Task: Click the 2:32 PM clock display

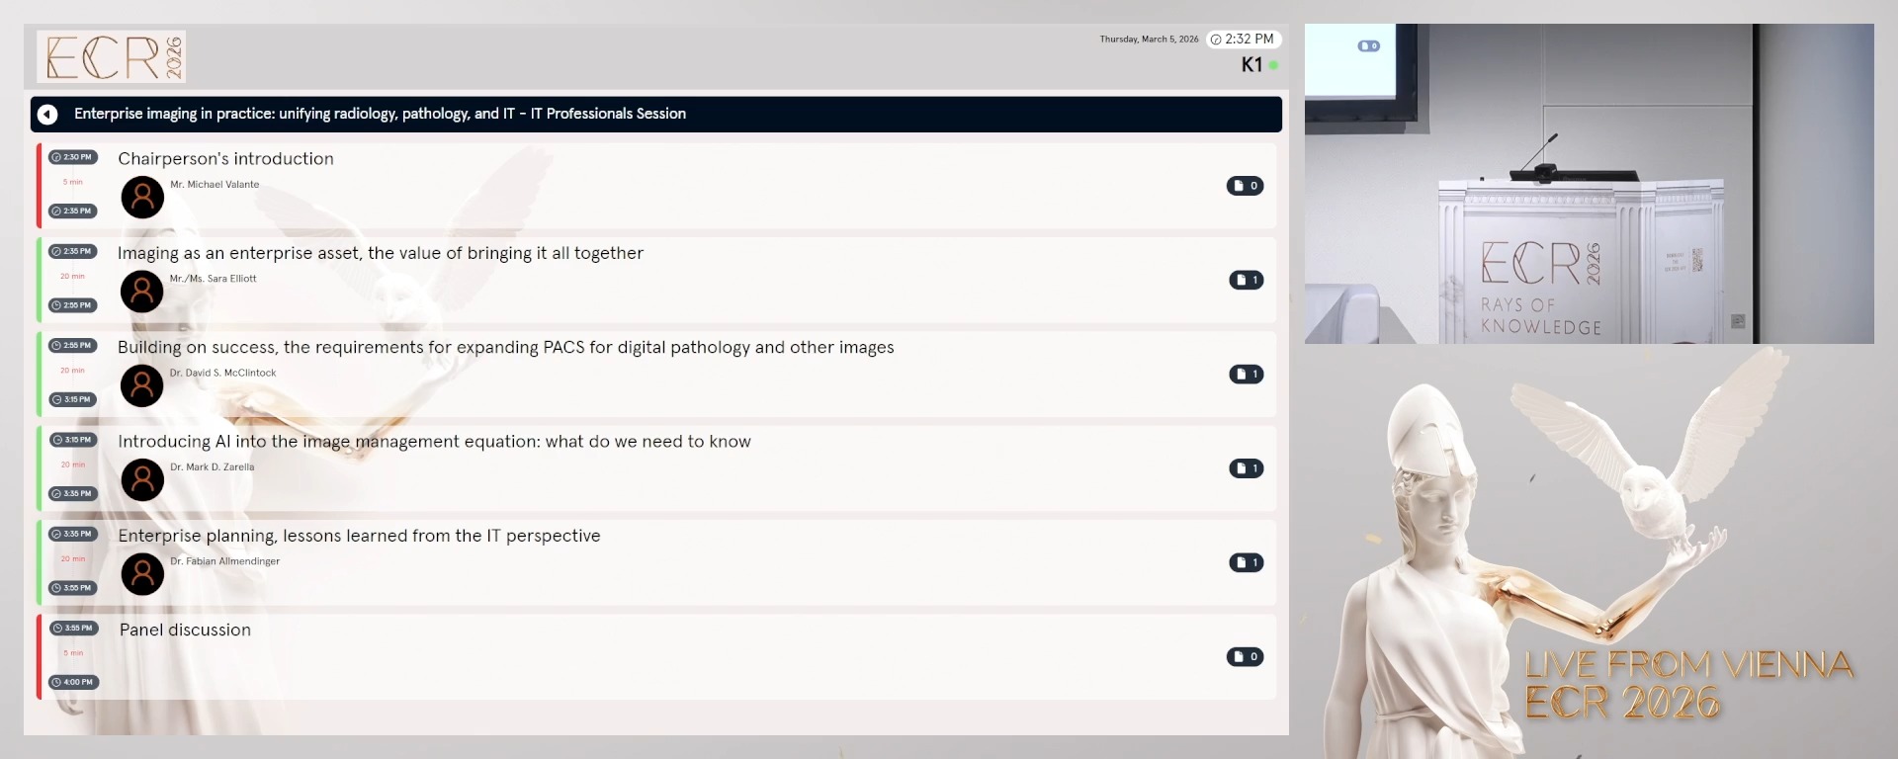Action: point(1243,40)
